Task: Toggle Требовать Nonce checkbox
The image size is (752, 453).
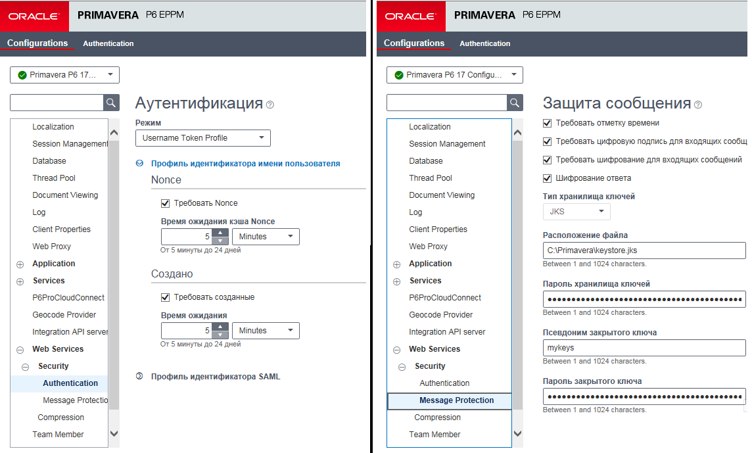Action: (166, 203)
